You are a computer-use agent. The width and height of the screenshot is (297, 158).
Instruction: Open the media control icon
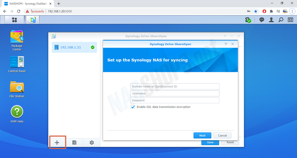(x=278, y=11)
